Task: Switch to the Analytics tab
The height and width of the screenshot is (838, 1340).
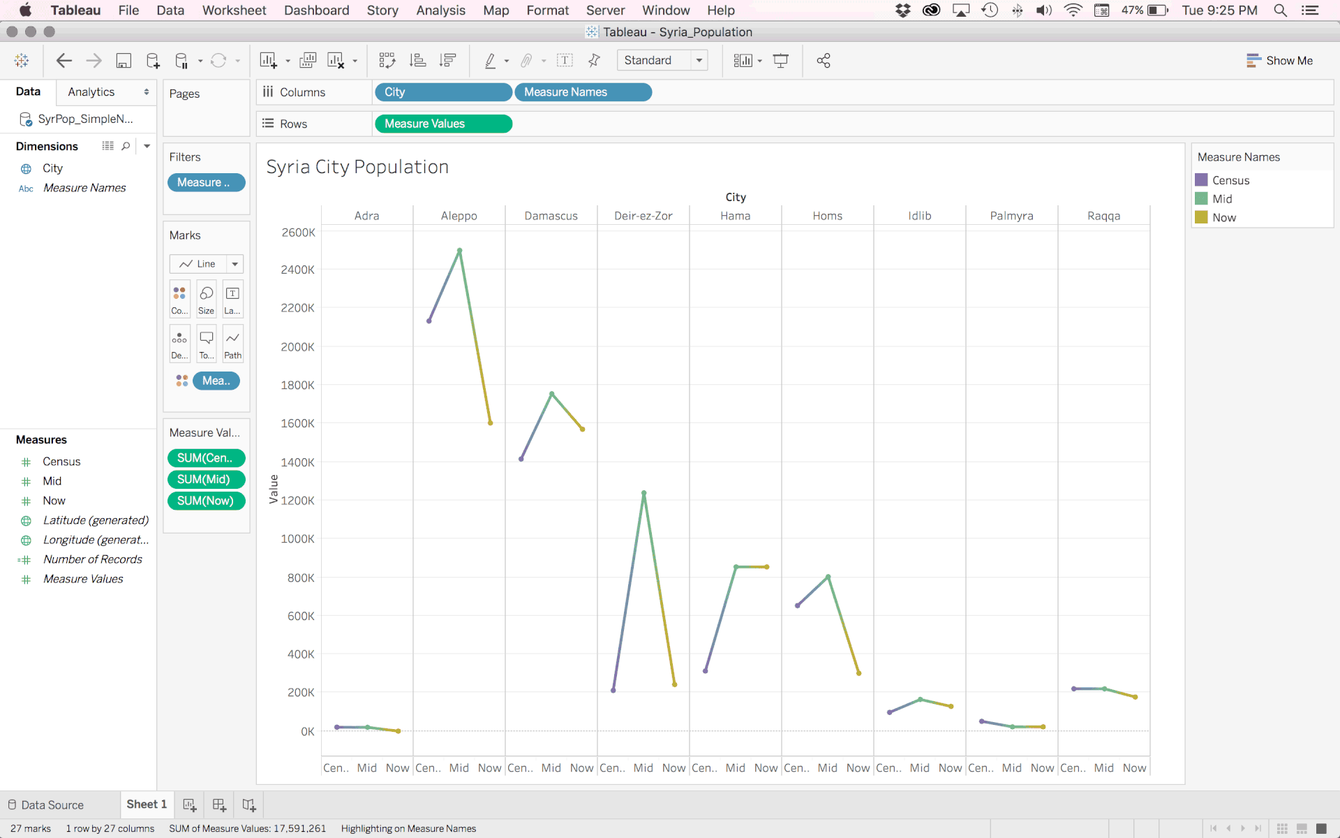Action: (91, 91)
